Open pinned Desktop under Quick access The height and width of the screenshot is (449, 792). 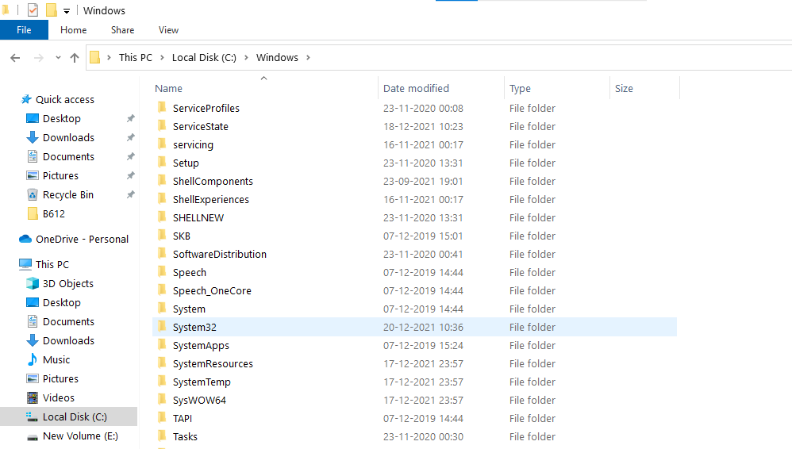(62, 119)
